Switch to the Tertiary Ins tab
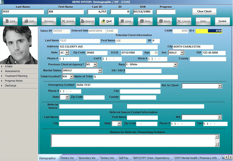This screenshot has width=233, height=161. coord(107,158)
